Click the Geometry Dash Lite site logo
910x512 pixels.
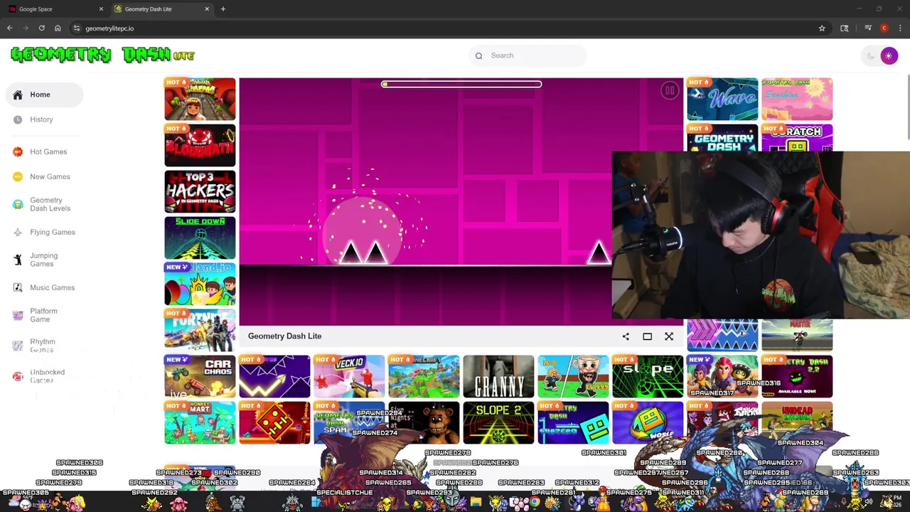tap(102, 55)
